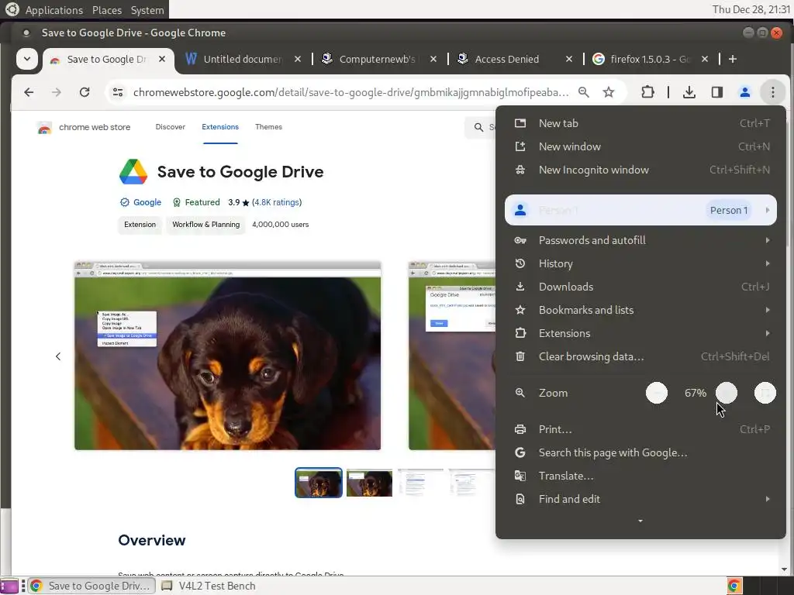Expand the History submenu
Viewport: 794px width, 595px height.
tap(640, 263)
